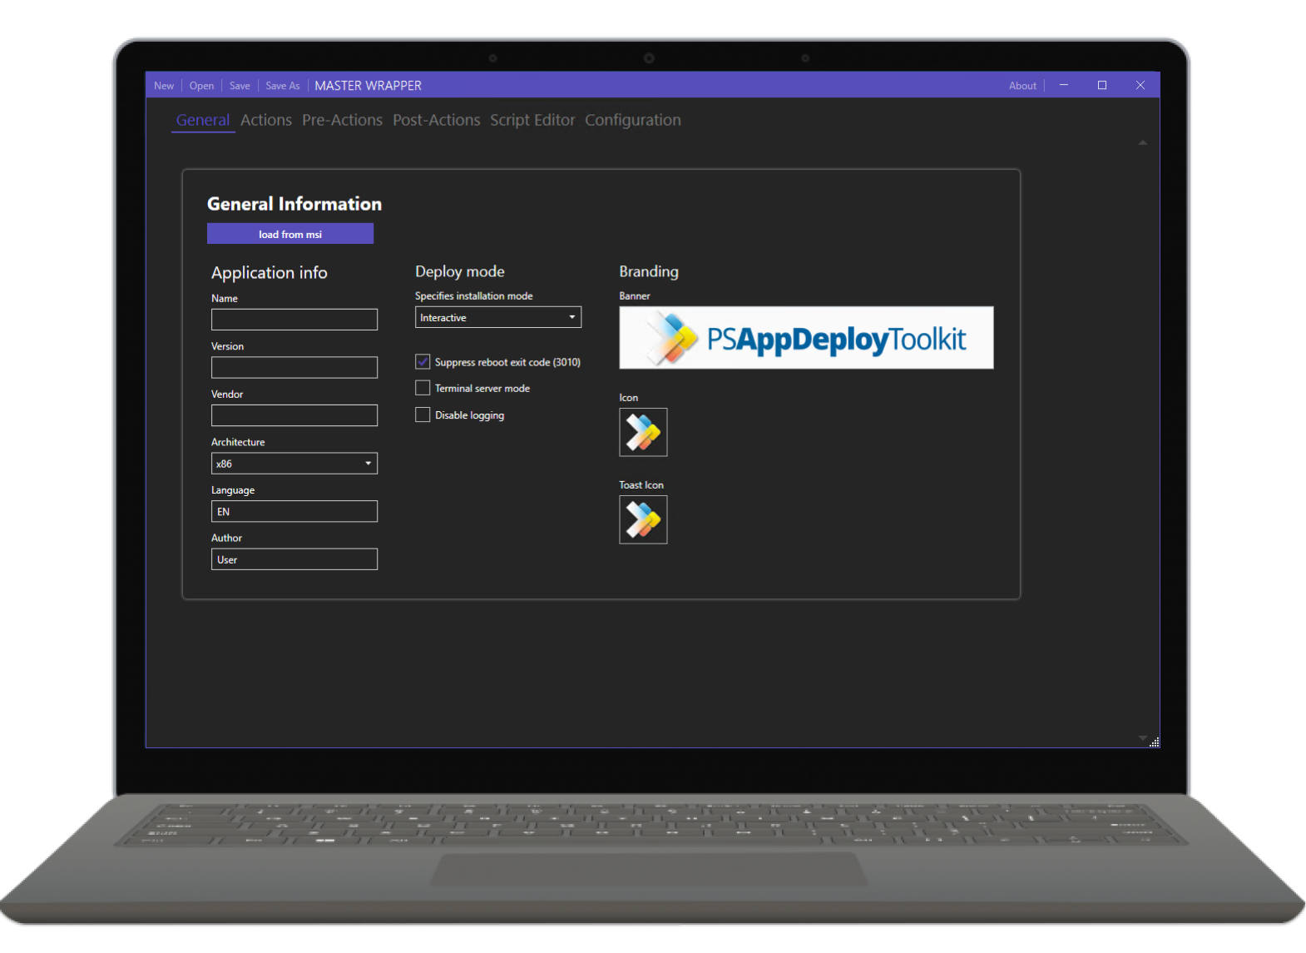Tick the Disable logging checkbox
The width and height of the screenshot is (1306, 953).
click(x=423, y=414)
